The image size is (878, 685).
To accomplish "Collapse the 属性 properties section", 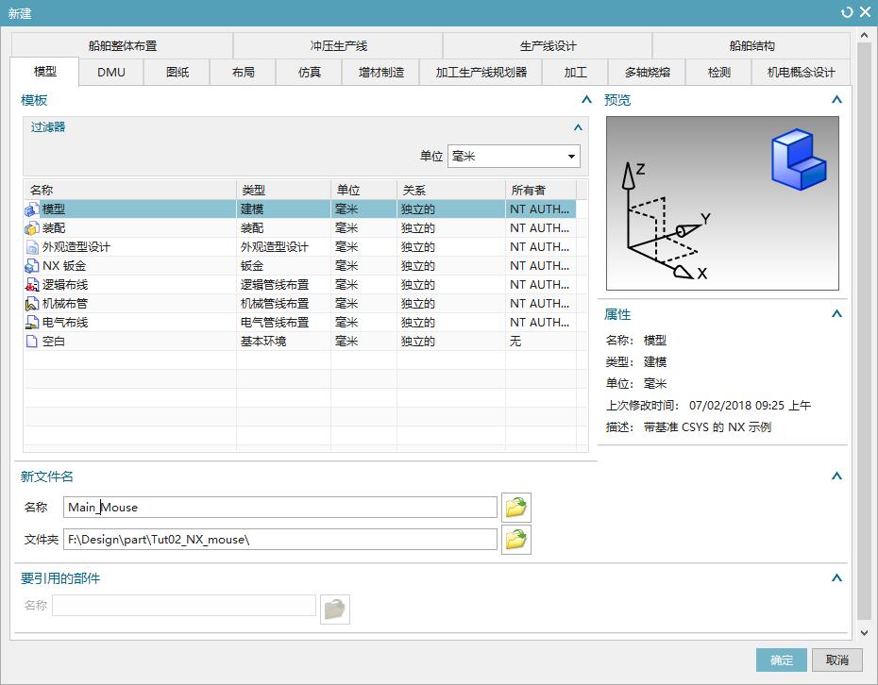I will (x=836, y=314).
